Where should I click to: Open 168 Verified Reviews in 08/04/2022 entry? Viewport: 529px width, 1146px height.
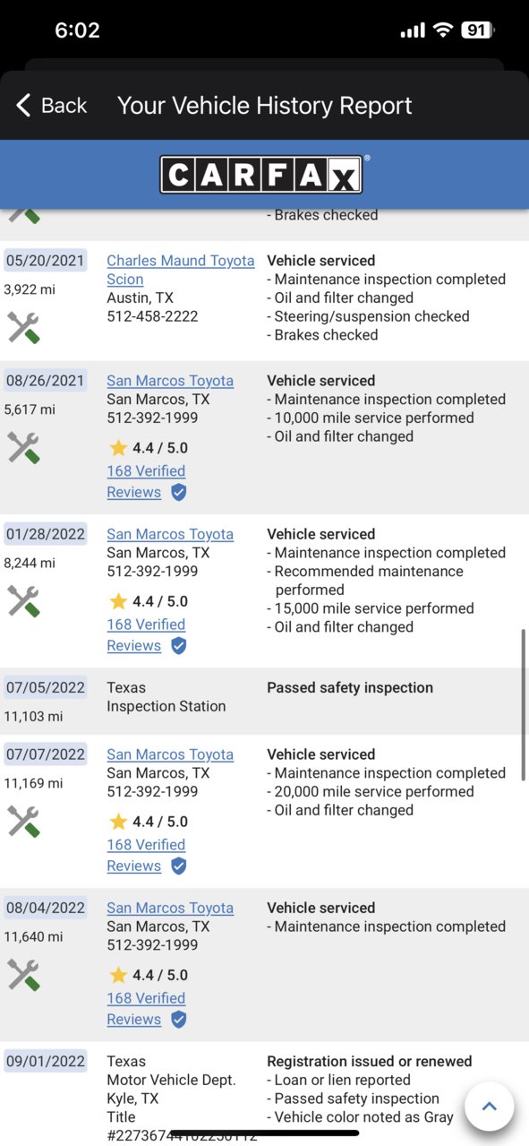146,1008
